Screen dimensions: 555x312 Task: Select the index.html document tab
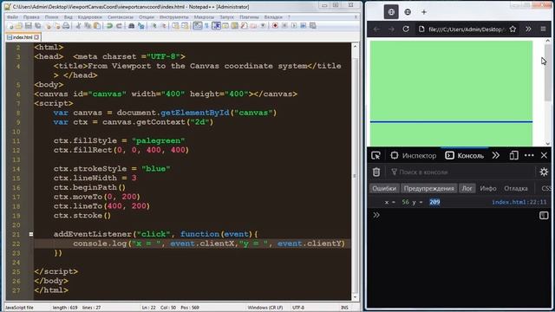pos(23,37)
